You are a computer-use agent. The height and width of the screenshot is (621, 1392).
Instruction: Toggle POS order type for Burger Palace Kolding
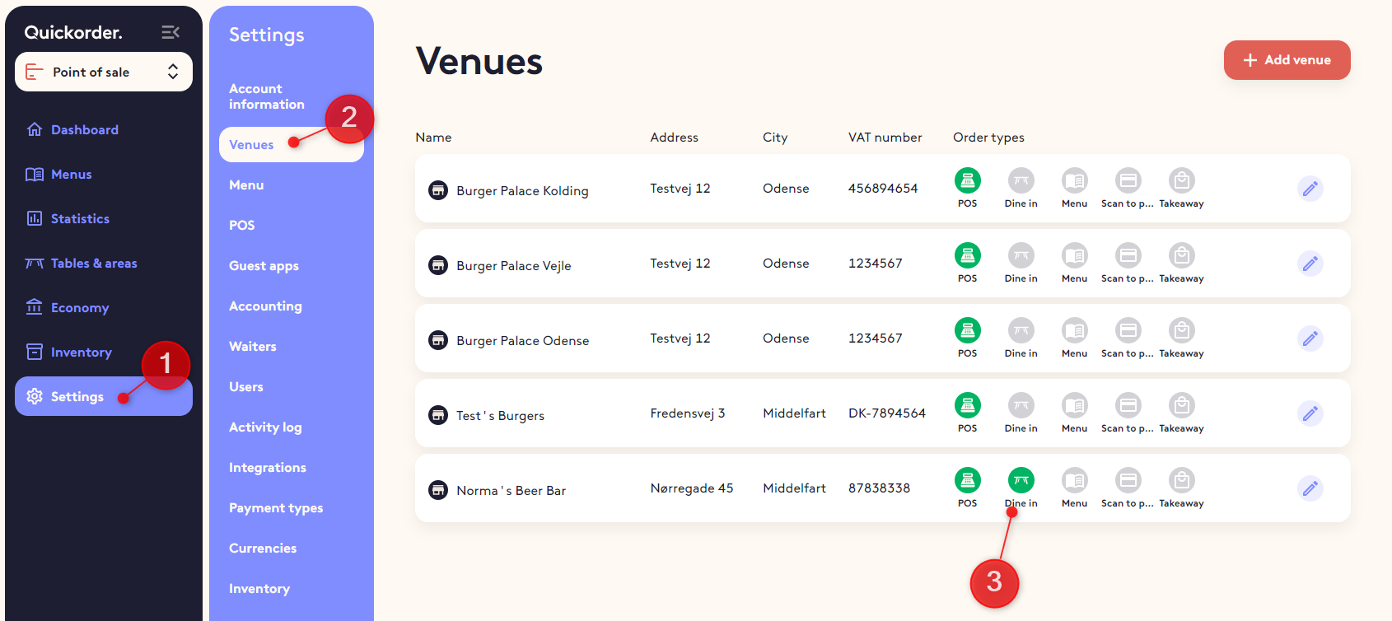click(967, 180)
